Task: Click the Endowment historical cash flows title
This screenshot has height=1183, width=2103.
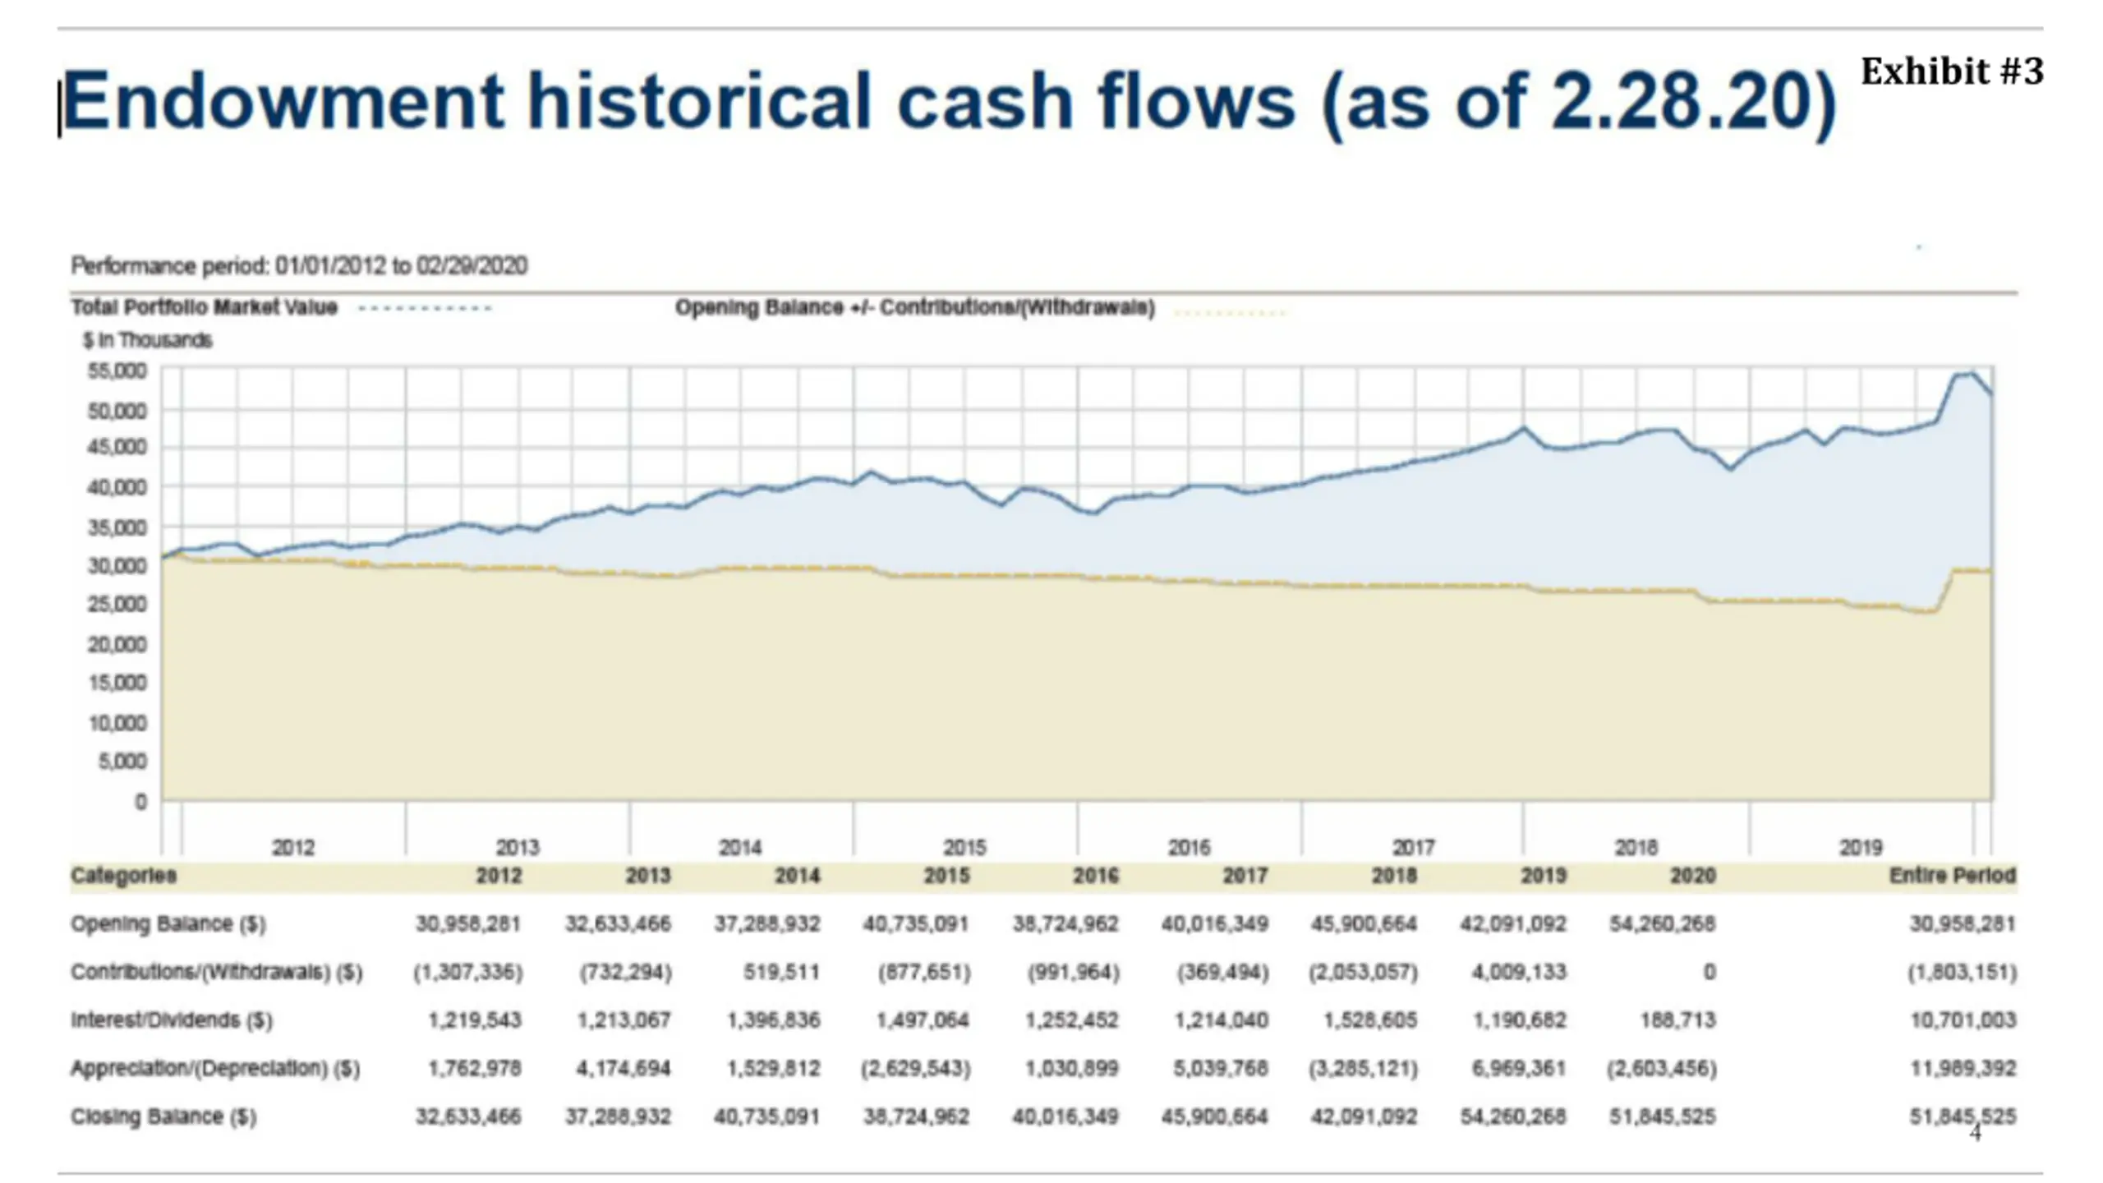Action: tap(949, 102)
